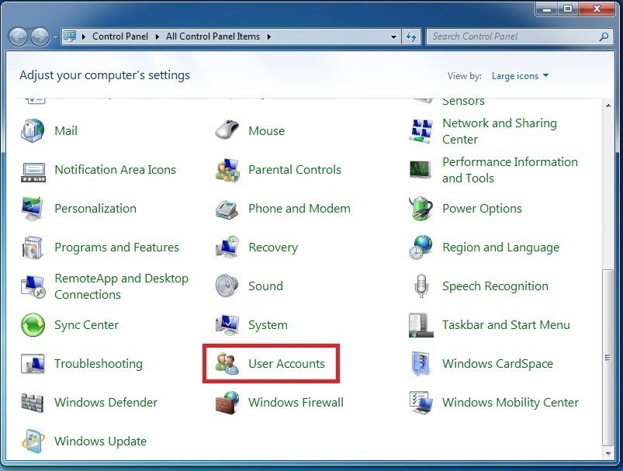Click Programs and Features icon

click(32, 248)
